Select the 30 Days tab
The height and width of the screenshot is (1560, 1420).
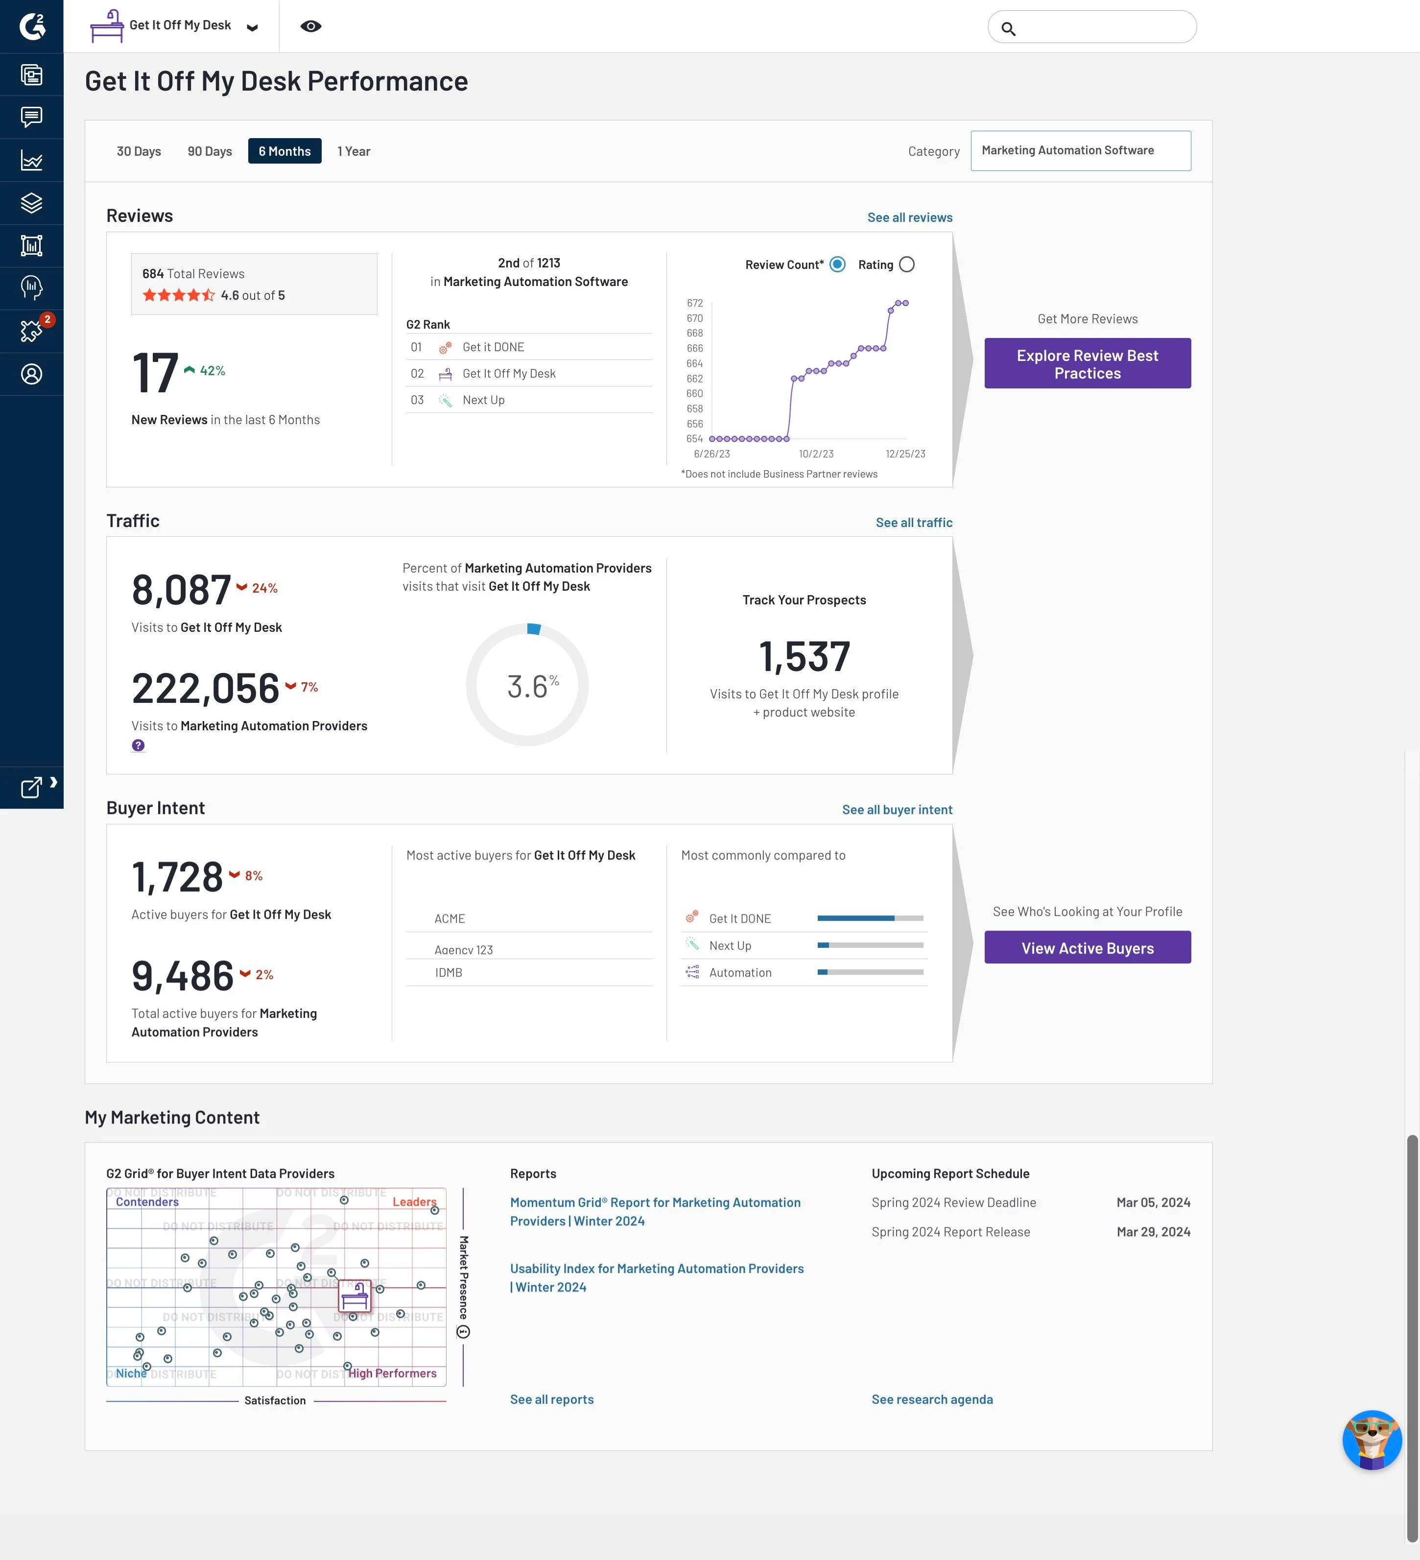[139, 152]
